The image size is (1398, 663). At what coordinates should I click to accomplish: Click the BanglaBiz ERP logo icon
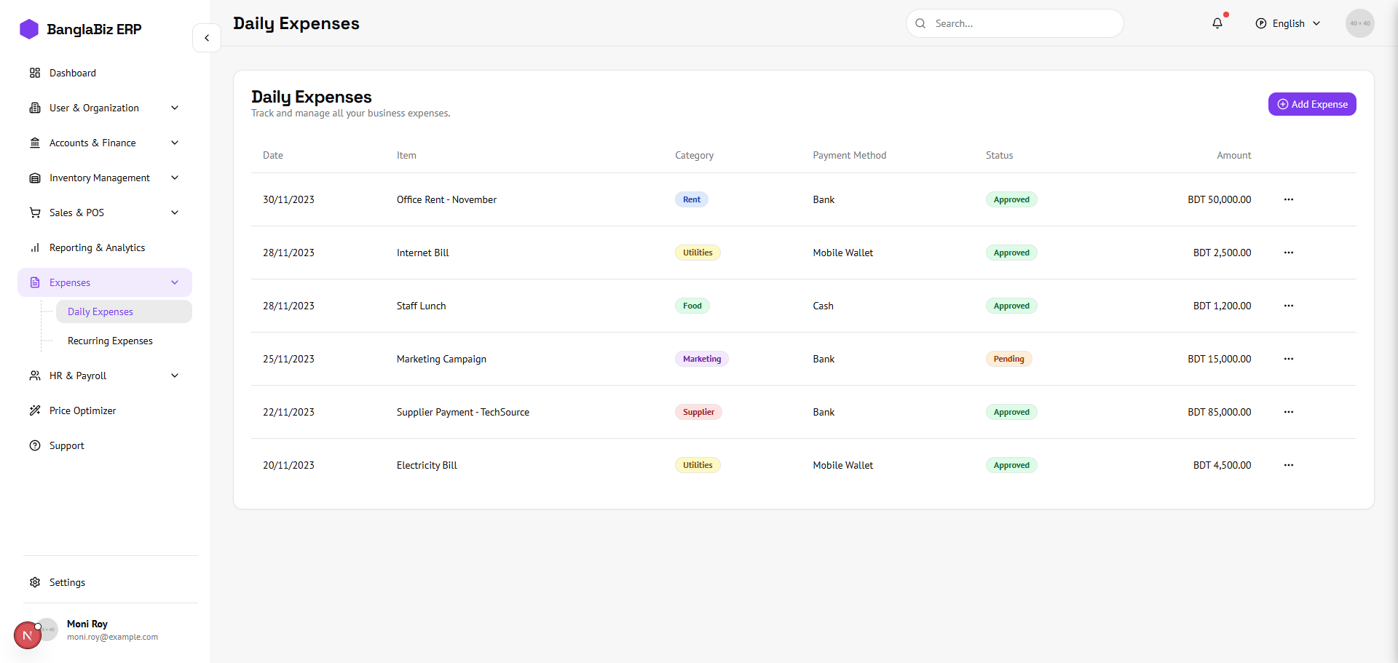(29, 29)
